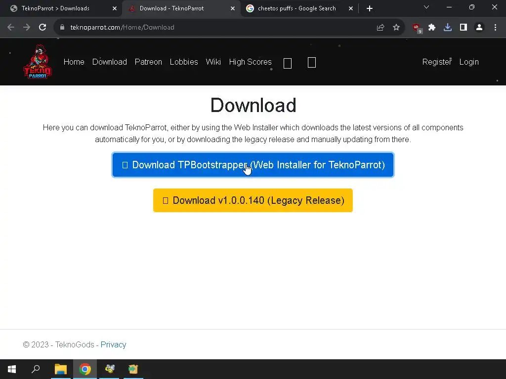
Task: Click the second square icon in navbar
Action: [312, 63]
